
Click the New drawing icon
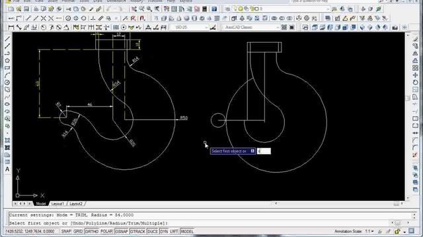pos(11,9)
